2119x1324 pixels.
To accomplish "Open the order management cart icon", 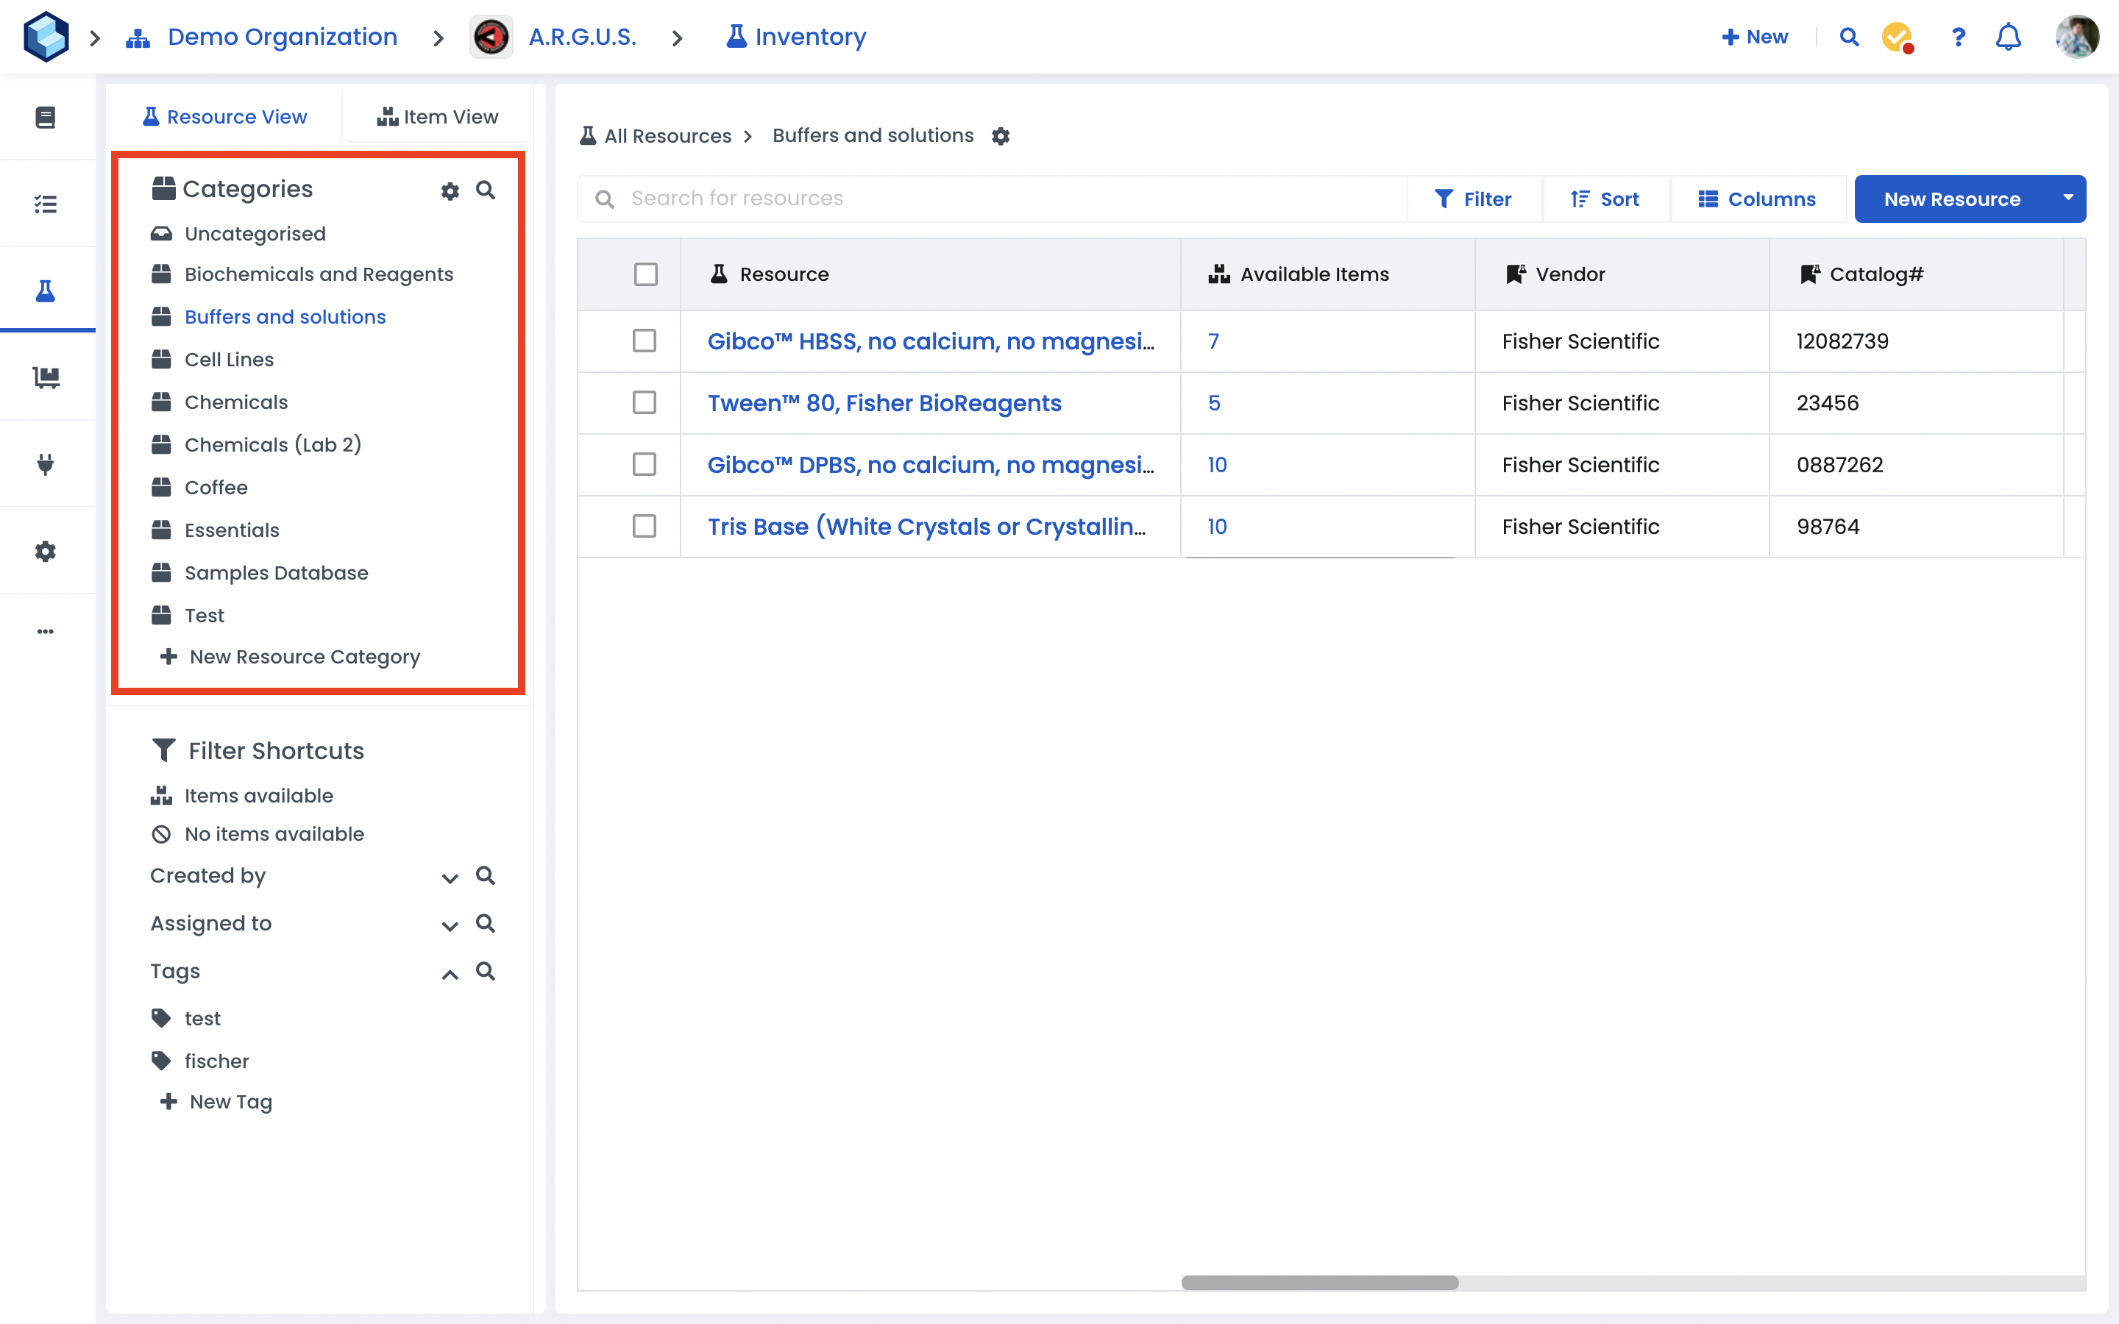I will (46, 377).
